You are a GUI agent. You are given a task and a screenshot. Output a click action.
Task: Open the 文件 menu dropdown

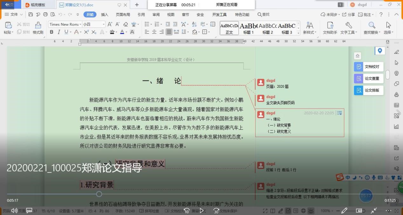pyautogui.click(x=14, y=14)
